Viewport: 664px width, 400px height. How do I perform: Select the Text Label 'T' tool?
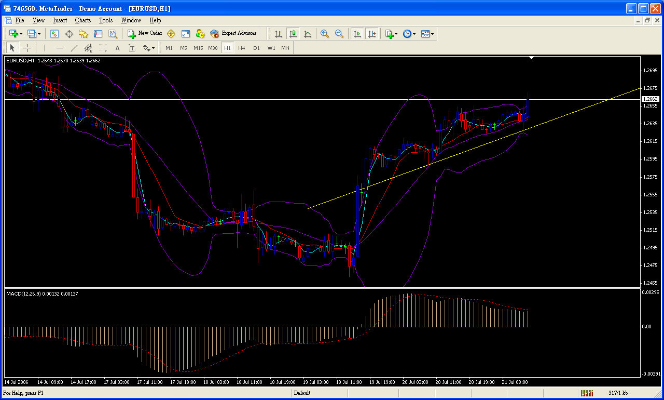pos(132,48)
